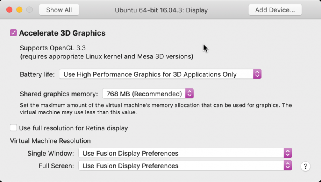
Task: Open help with the question mark button
Action: [305, 166]
